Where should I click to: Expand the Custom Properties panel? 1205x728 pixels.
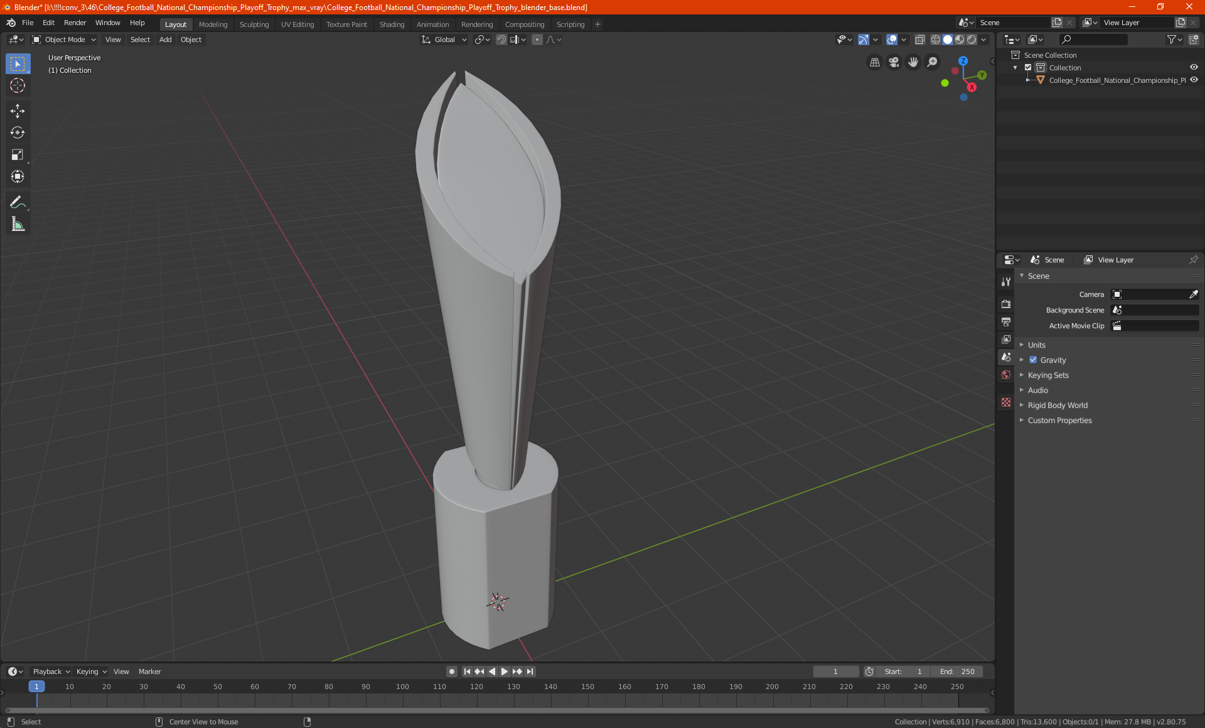tap(1059, 420)
